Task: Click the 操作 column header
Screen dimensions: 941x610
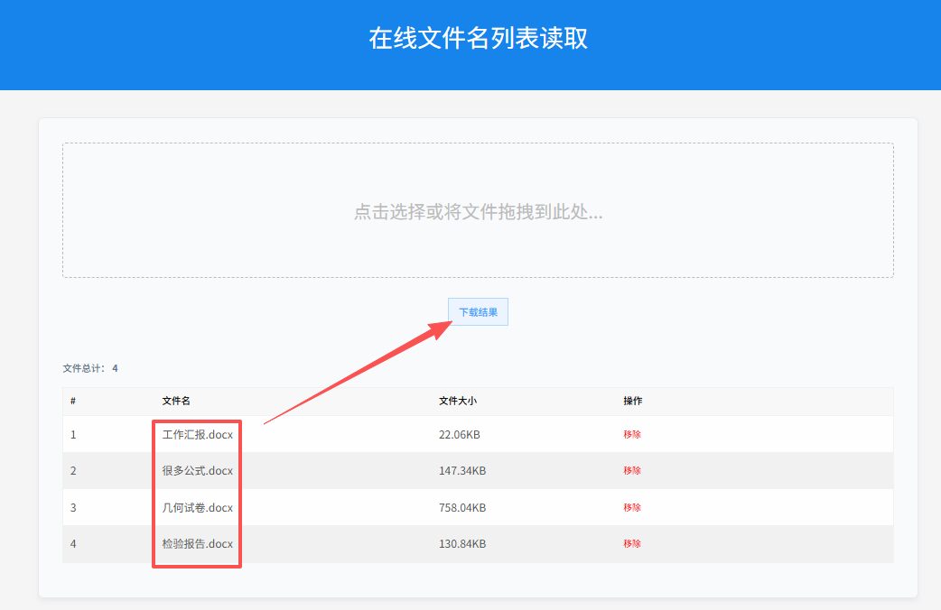Action: 632,401
